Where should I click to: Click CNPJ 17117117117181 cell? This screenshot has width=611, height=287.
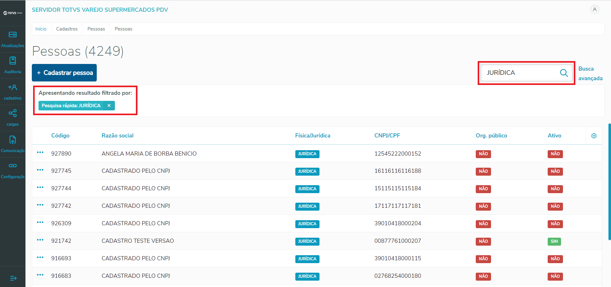click(x=397, y=206)
